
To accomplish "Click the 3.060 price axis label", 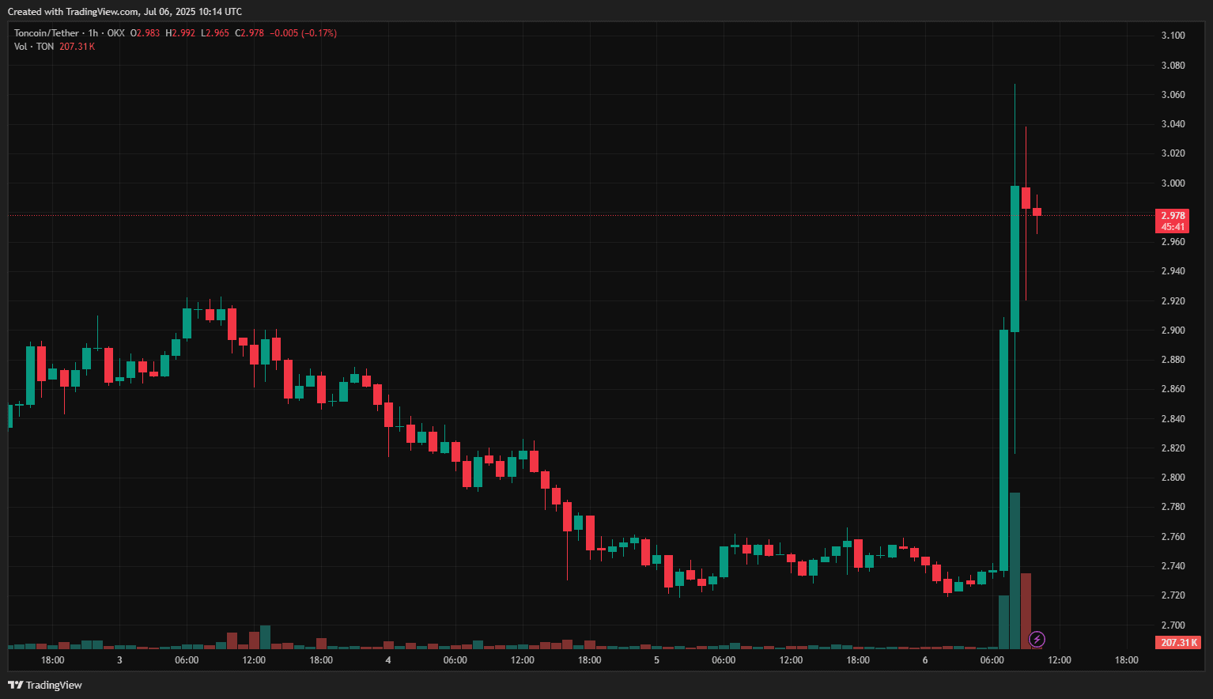I will (1173, 95).
